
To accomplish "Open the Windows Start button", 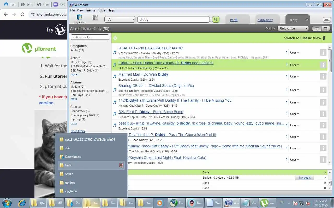I will (7, 203).
